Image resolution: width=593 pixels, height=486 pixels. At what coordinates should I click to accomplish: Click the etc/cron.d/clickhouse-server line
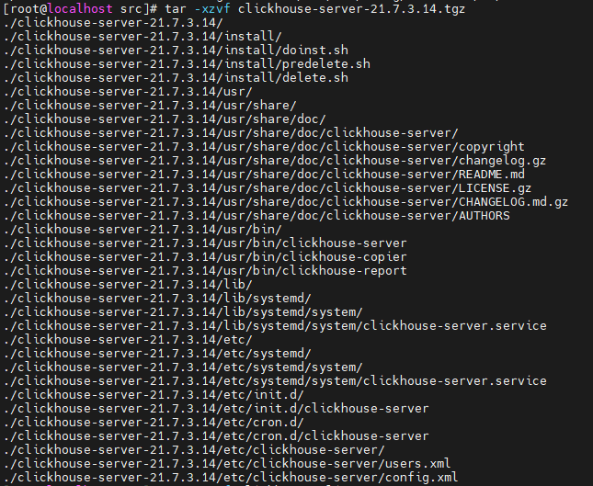tap(217, 435)
